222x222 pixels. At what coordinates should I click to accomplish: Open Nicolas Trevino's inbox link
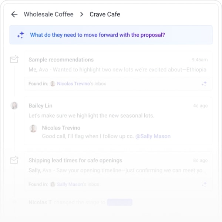coord(81,84)
